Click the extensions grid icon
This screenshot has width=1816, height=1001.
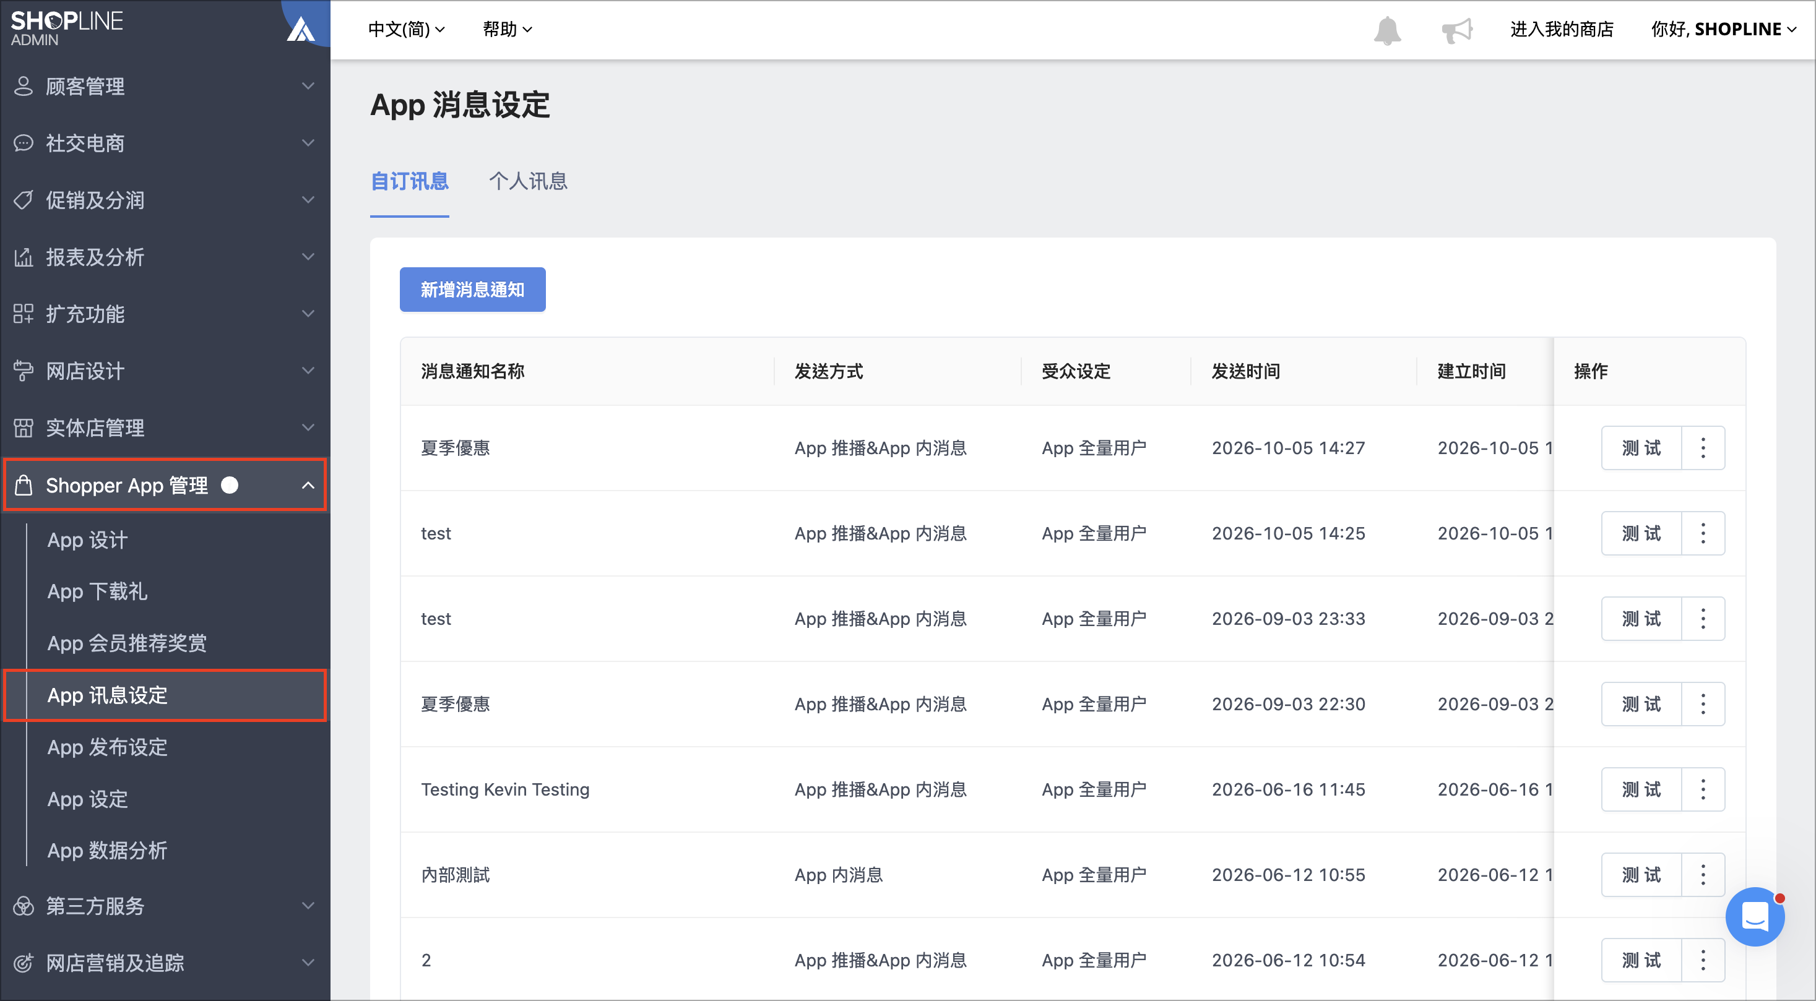click(x=24, y=314)
